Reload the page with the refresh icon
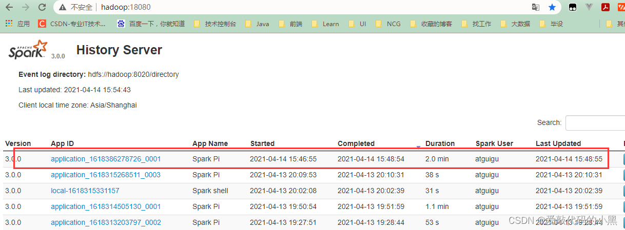The width and height of the screenshot is (625, 230). pos(42,7)
